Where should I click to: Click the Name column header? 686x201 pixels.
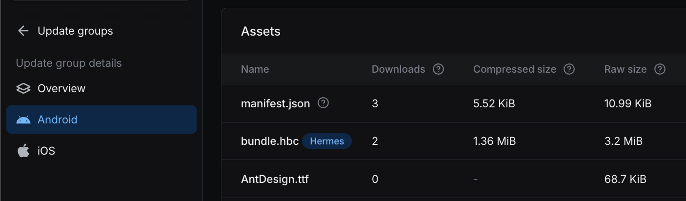point(255,69)
